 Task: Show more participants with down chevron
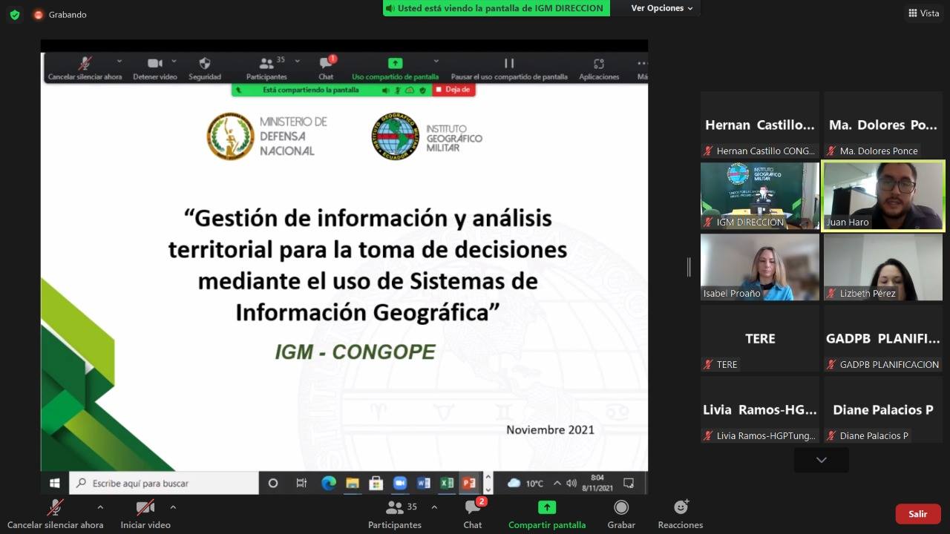tap(821, 460)
